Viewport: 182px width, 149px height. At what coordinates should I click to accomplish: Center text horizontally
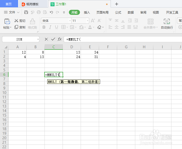tap(117, 27)
